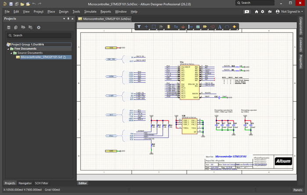Open the notifications icon near Home
Screen dimensions: 307x195
coord(269,11)
